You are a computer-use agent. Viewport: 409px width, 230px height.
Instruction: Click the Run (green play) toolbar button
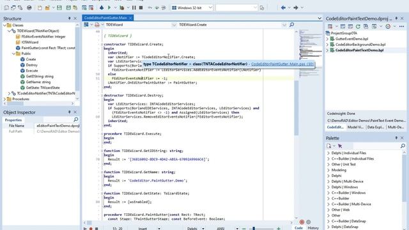click(x=109, y=8)
